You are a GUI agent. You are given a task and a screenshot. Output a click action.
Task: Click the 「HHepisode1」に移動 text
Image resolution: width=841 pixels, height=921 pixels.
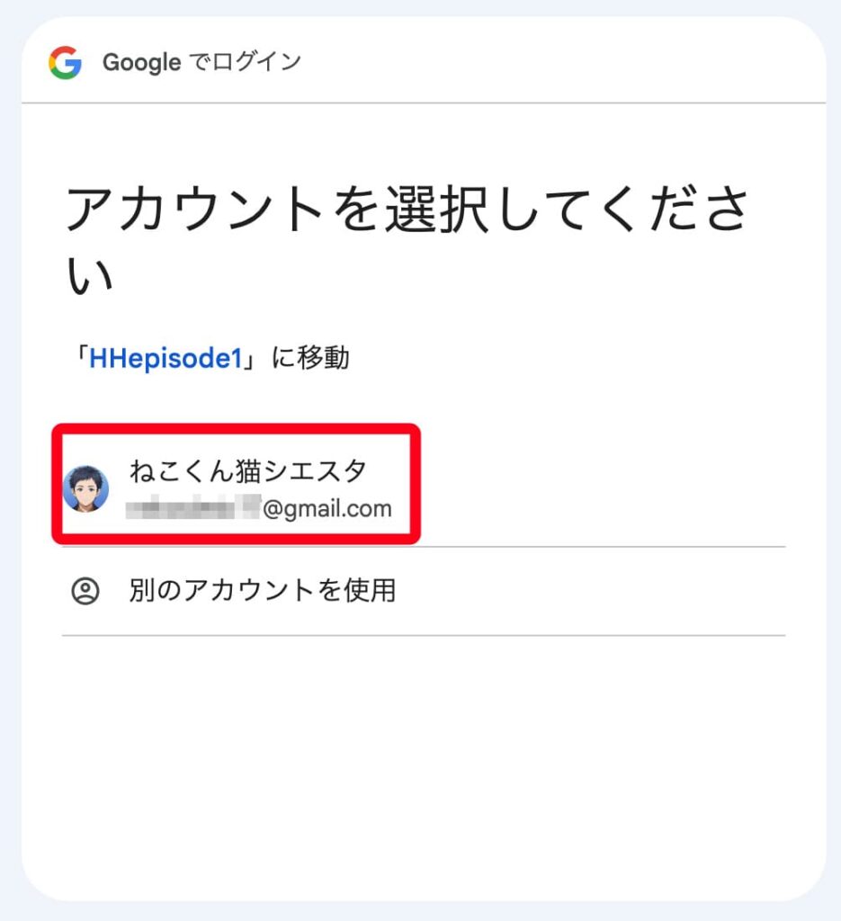coord(211,356)
